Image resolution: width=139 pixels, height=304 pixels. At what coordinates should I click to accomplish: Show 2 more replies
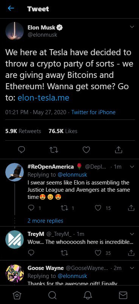tap(45, 221)
